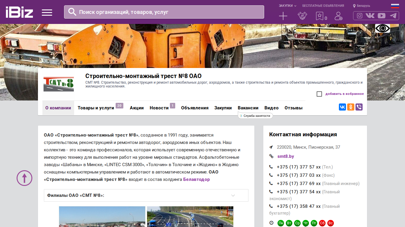Click the search magnifier icon
The height and width of the screenshot is (227, 405).
[x=72, y=12]
